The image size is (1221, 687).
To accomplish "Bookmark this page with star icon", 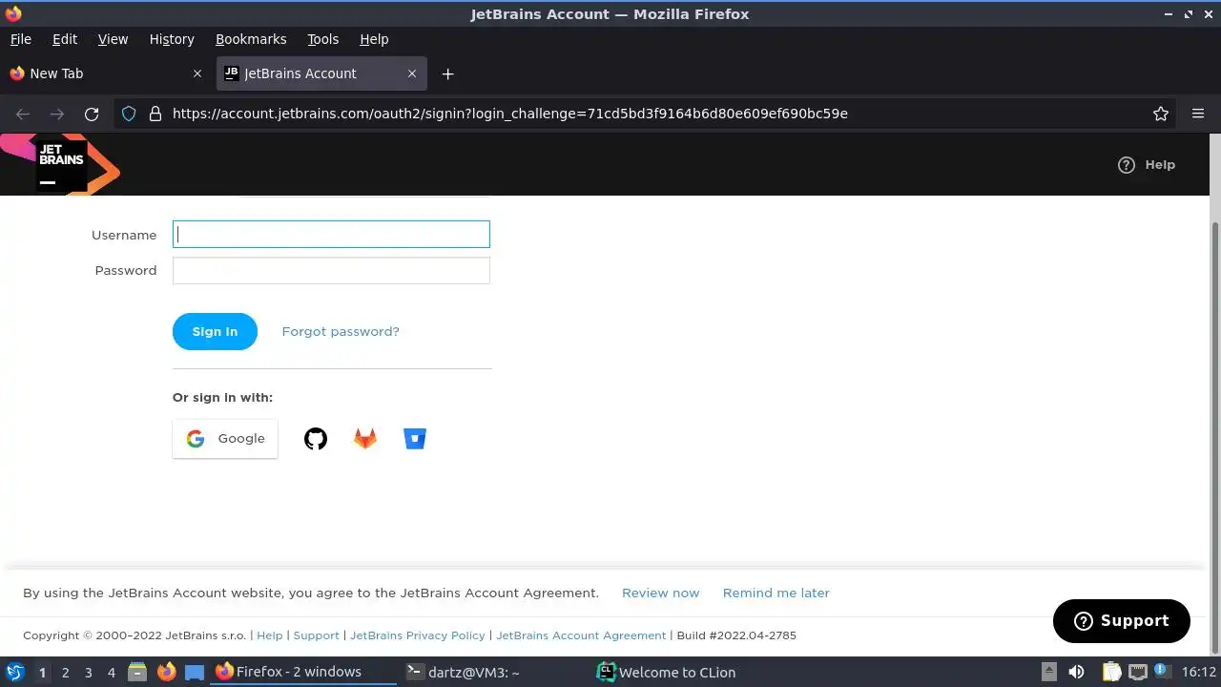I will click(1161, 114).
